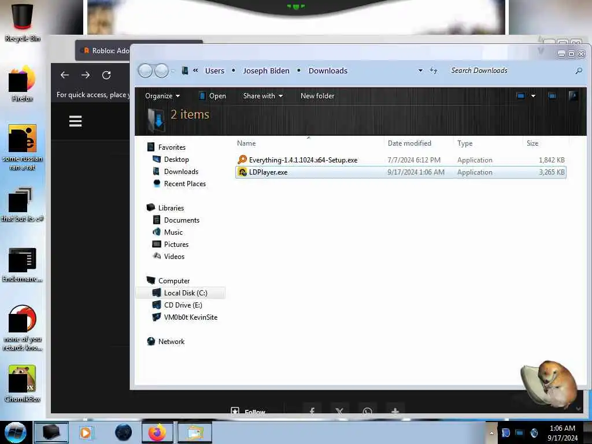Open the Share with dropdown

click(263, 96)
